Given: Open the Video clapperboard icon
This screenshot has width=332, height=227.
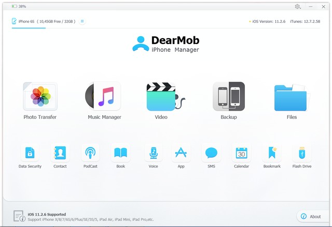Looking at the screenshot, I should pos(162,97).
